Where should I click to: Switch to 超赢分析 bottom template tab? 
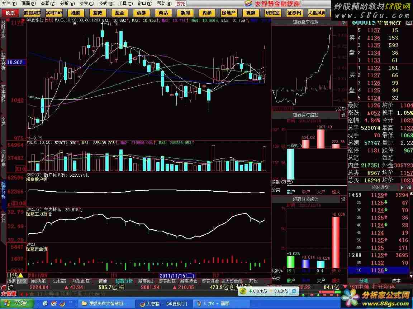click(x=124, y=281)
